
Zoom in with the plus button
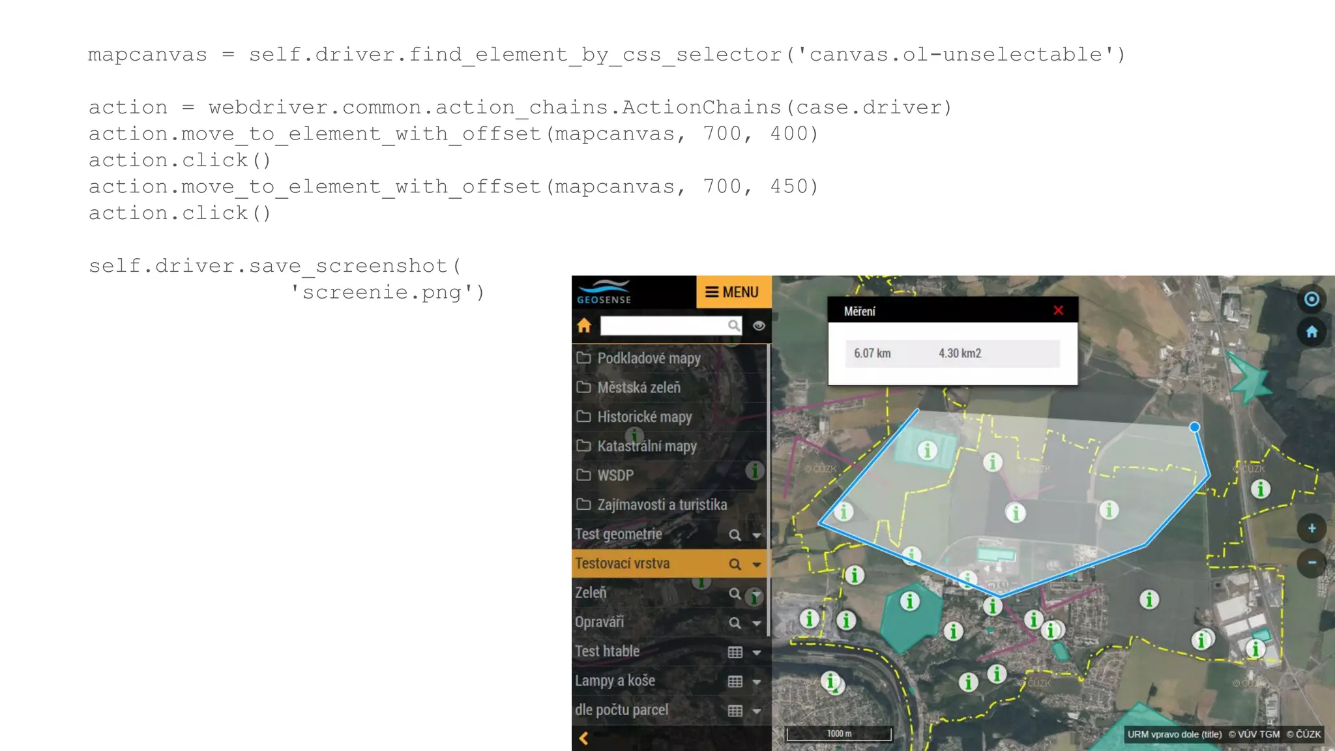click(x=1312, y=528)
